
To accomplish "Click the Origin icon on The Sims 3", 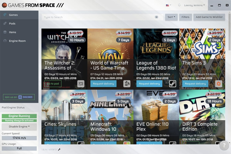I will tap(219, 84).
